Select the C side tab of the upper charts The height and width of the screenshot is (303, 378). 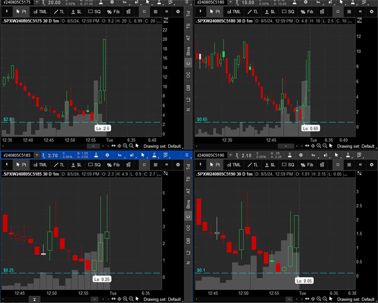[x=188, y=63]
